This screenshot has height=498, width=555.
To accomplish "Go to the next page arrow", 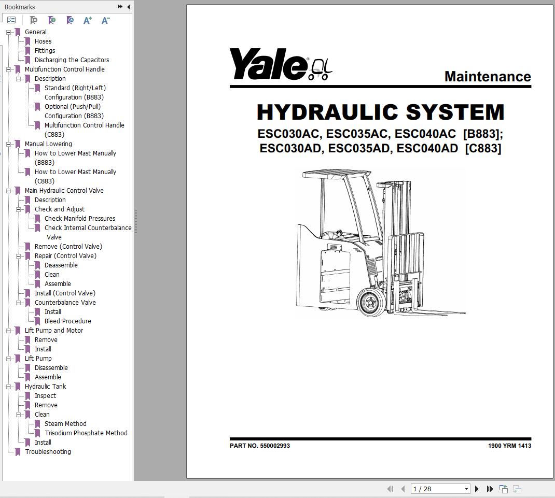I will point(477,489).
